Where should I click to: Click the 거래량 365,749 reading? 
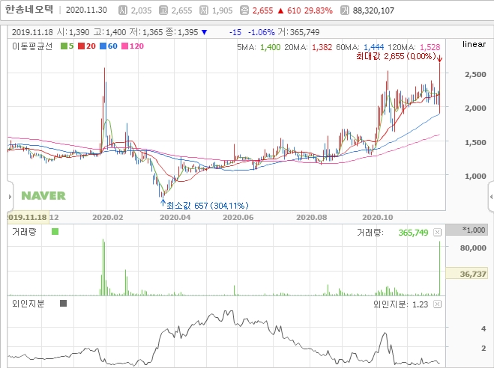pos(413,233)
